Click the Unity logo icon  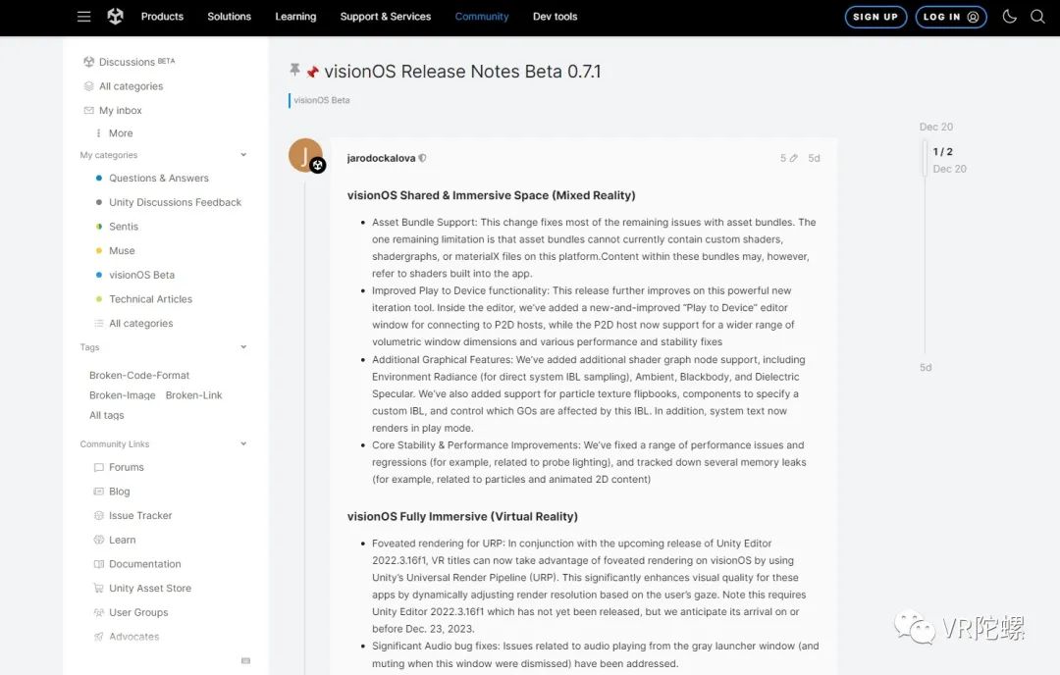(x=116, y=17)
